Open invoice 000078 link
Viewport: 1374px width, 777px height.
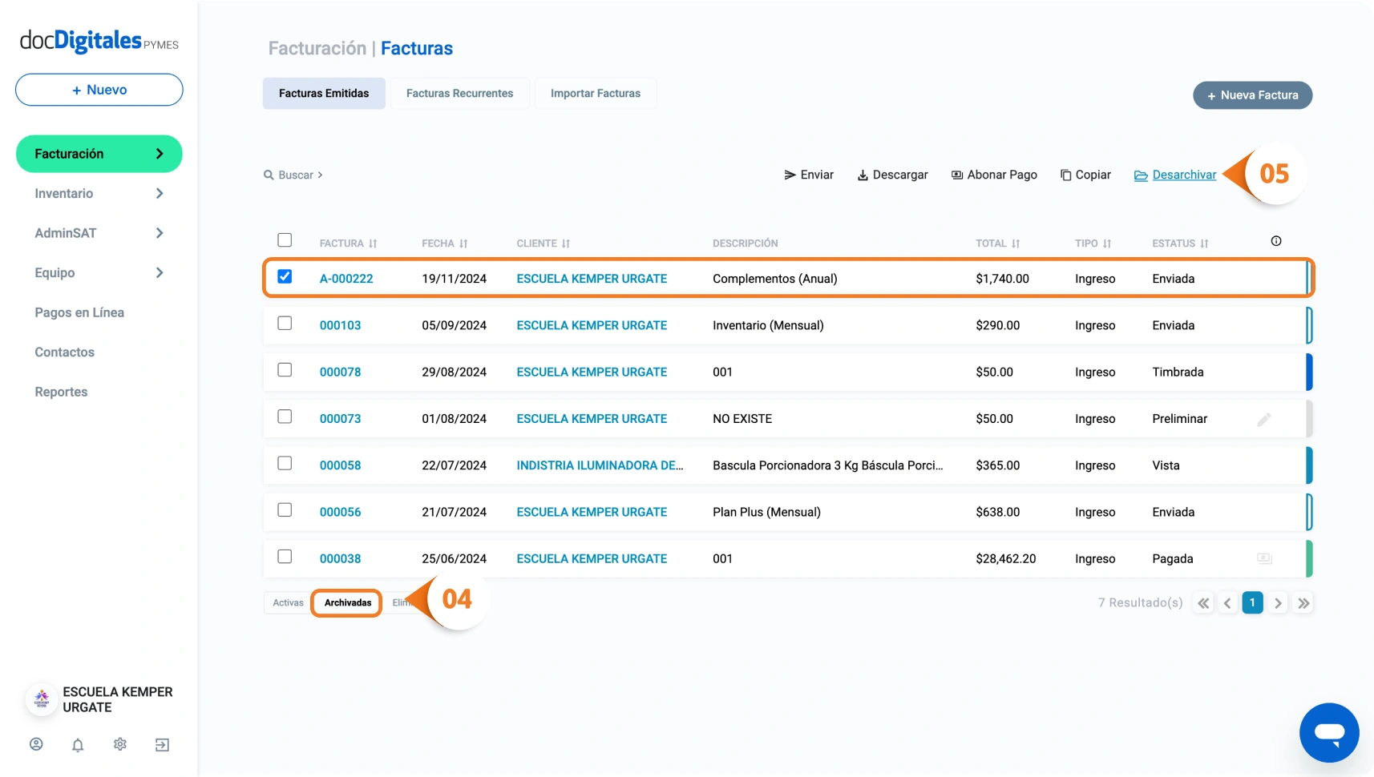click(x=340, y=372)
